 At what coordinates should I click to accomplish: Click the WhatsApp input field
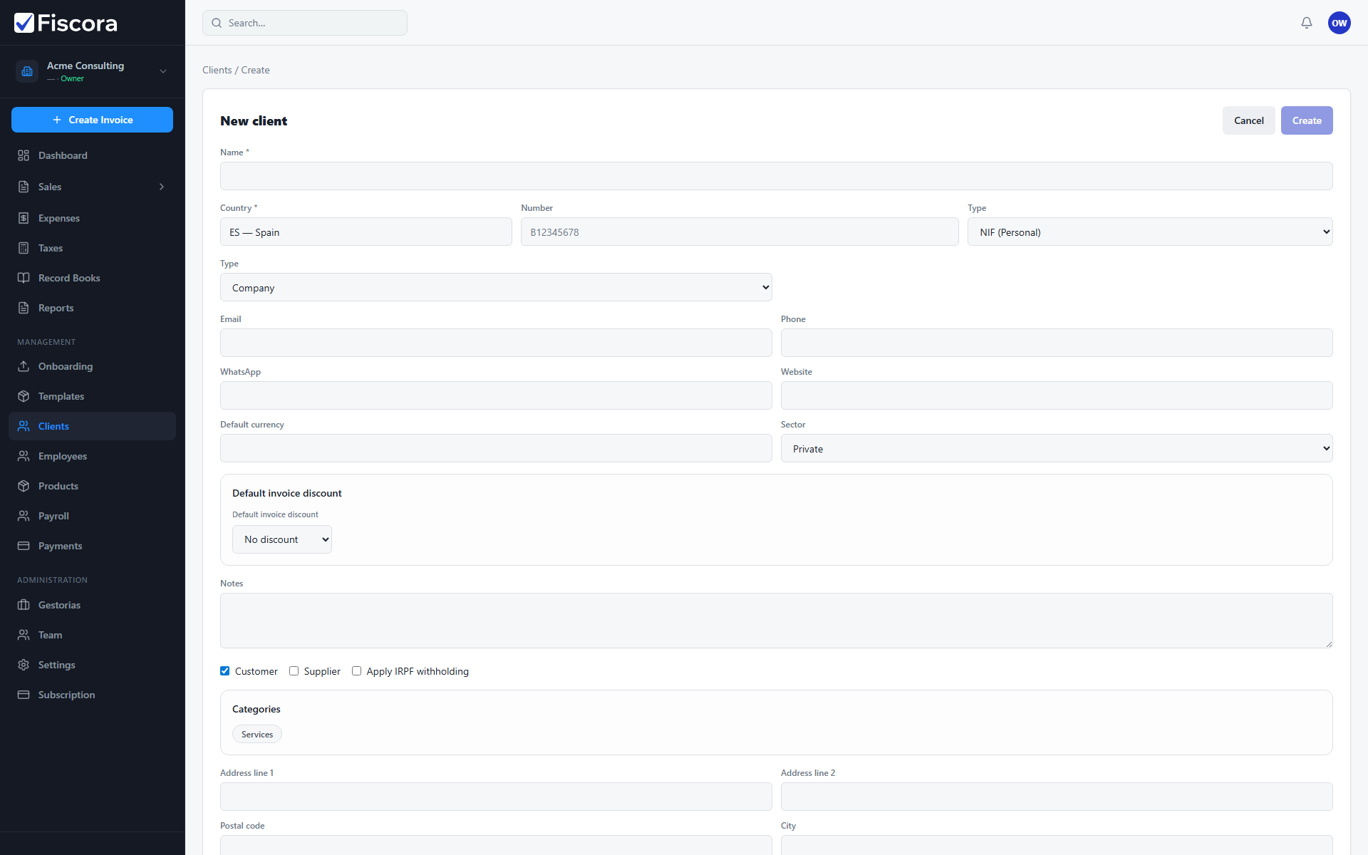[496, 395]
